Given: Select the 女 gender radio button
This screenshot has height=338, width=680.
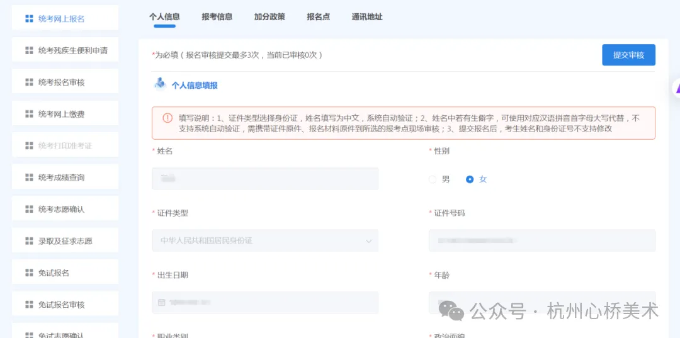Looking at the screenshot, I should pyautogui.click(x=470, y=179).
